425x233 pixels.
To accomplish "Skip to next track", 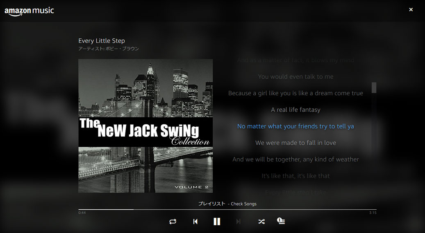I will point(238,222).
